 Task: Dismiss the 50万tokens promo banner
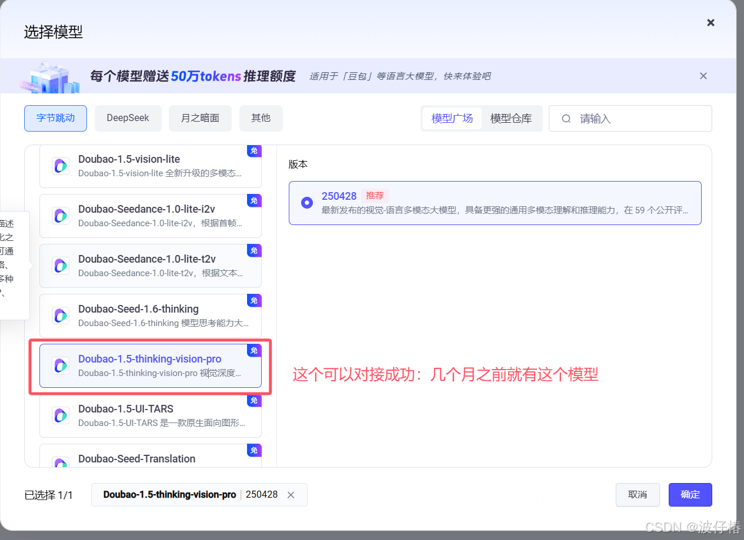point(703,76)
